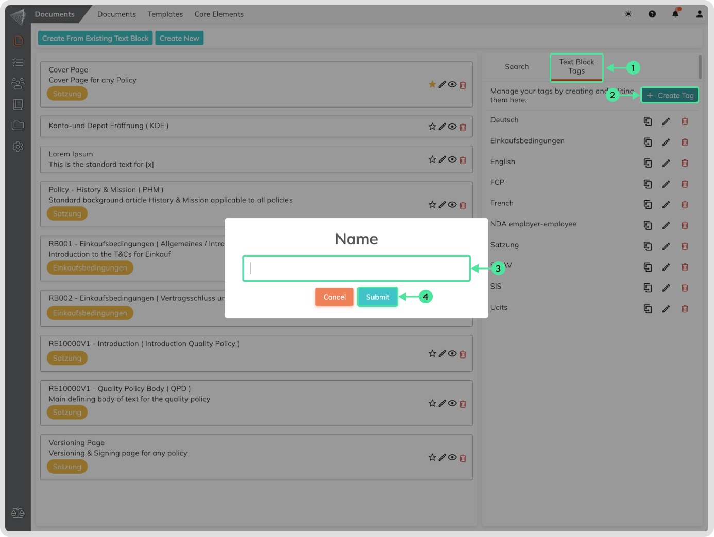Viewport: 714px width, 537px height.
Task: Star the Lorem Ipsum text block
Action: (432, 159)
